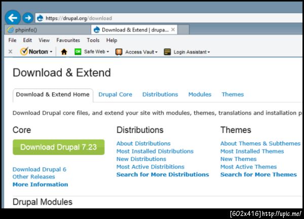This screenshot has height=219, width=304.
Task: Open the Modules page tab
Action: 200,95
